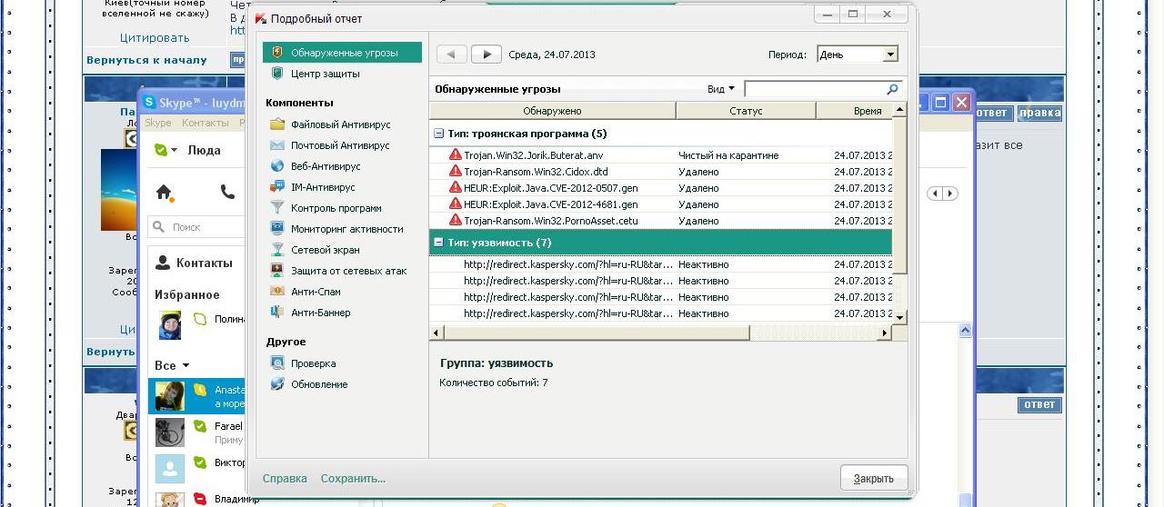The image size is (1164, 507).
Task: Collapse the Trojan program (троянская программа) group
Action: click(x=438, y=134)
